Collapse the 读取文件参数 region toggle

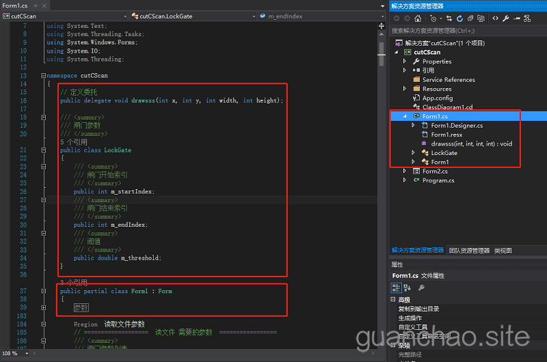[x=43, y=324]
